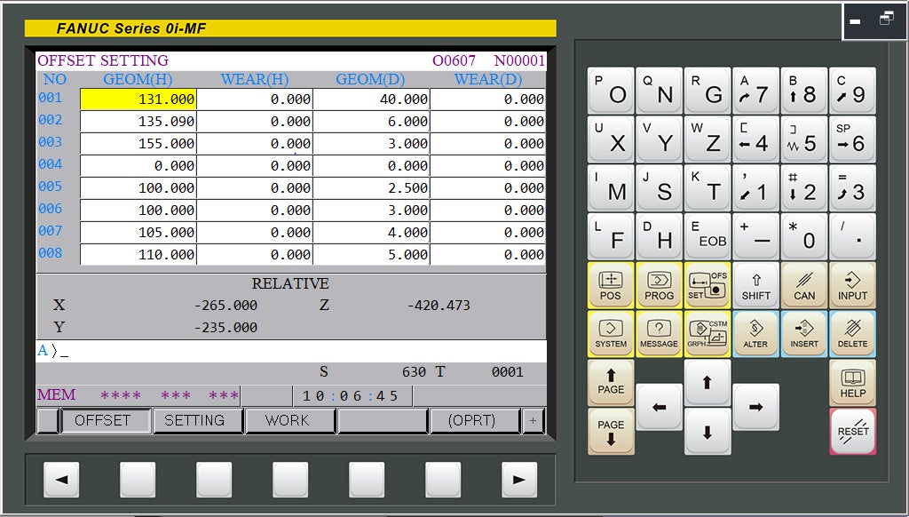This screenshot has width=909, height=517.
Task: Restore the window with title bar restore button
Action: pyautogui.click(x=887, y=20)
